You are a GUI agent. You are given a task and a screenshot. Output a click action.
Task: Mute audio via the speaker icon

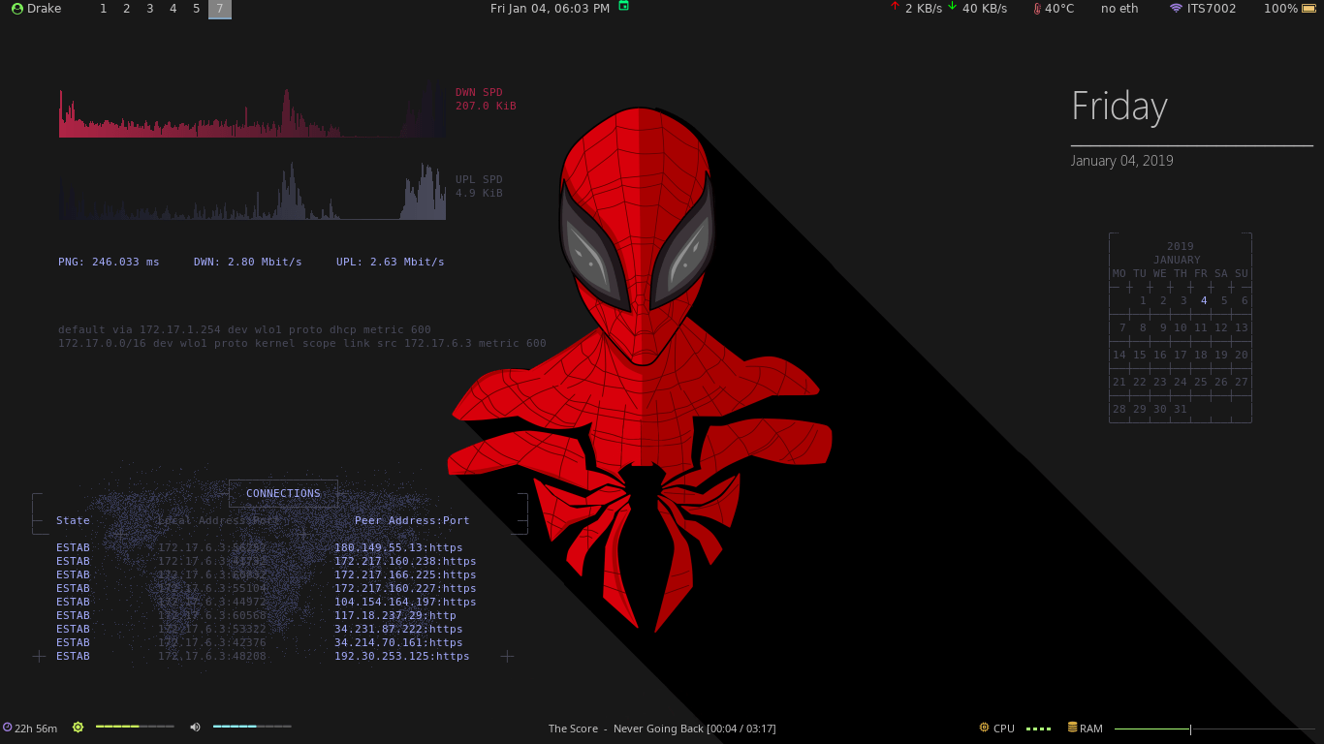195,727
